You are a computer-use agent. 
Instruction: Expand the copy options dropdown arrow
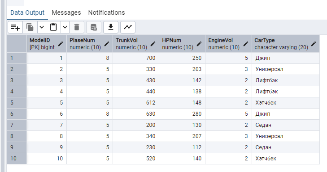click(x=42, y=27)
